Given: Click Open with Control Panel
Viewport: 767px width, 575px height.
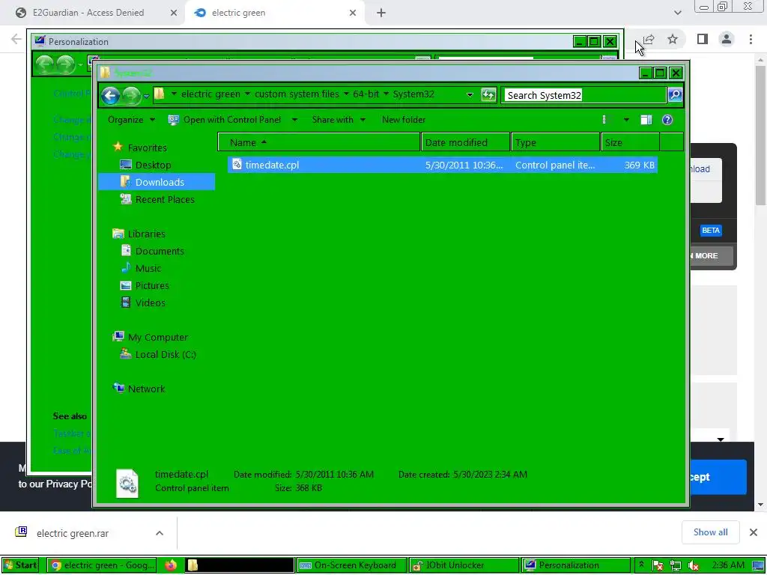Looking at the screenshot, I should tap(225, 120).
